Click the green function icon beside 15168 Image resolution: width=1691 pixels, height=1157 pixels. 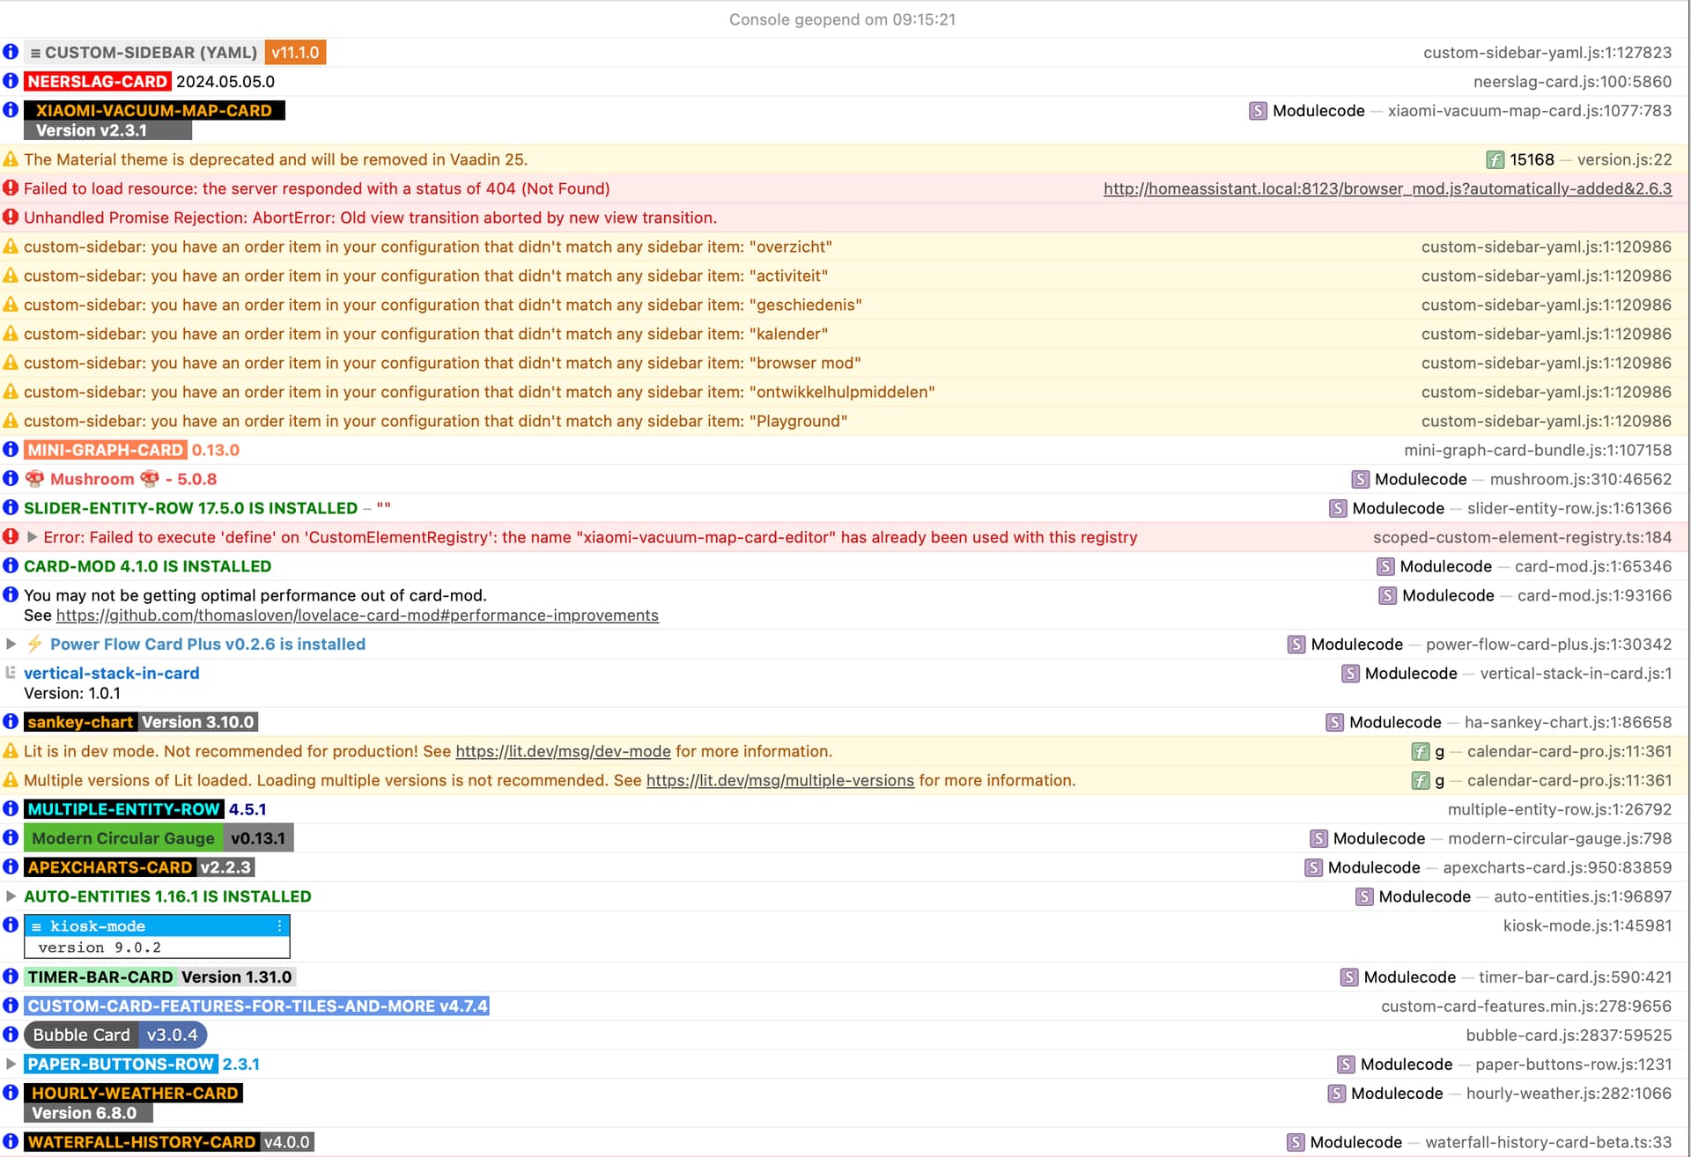click(1495, 159)
